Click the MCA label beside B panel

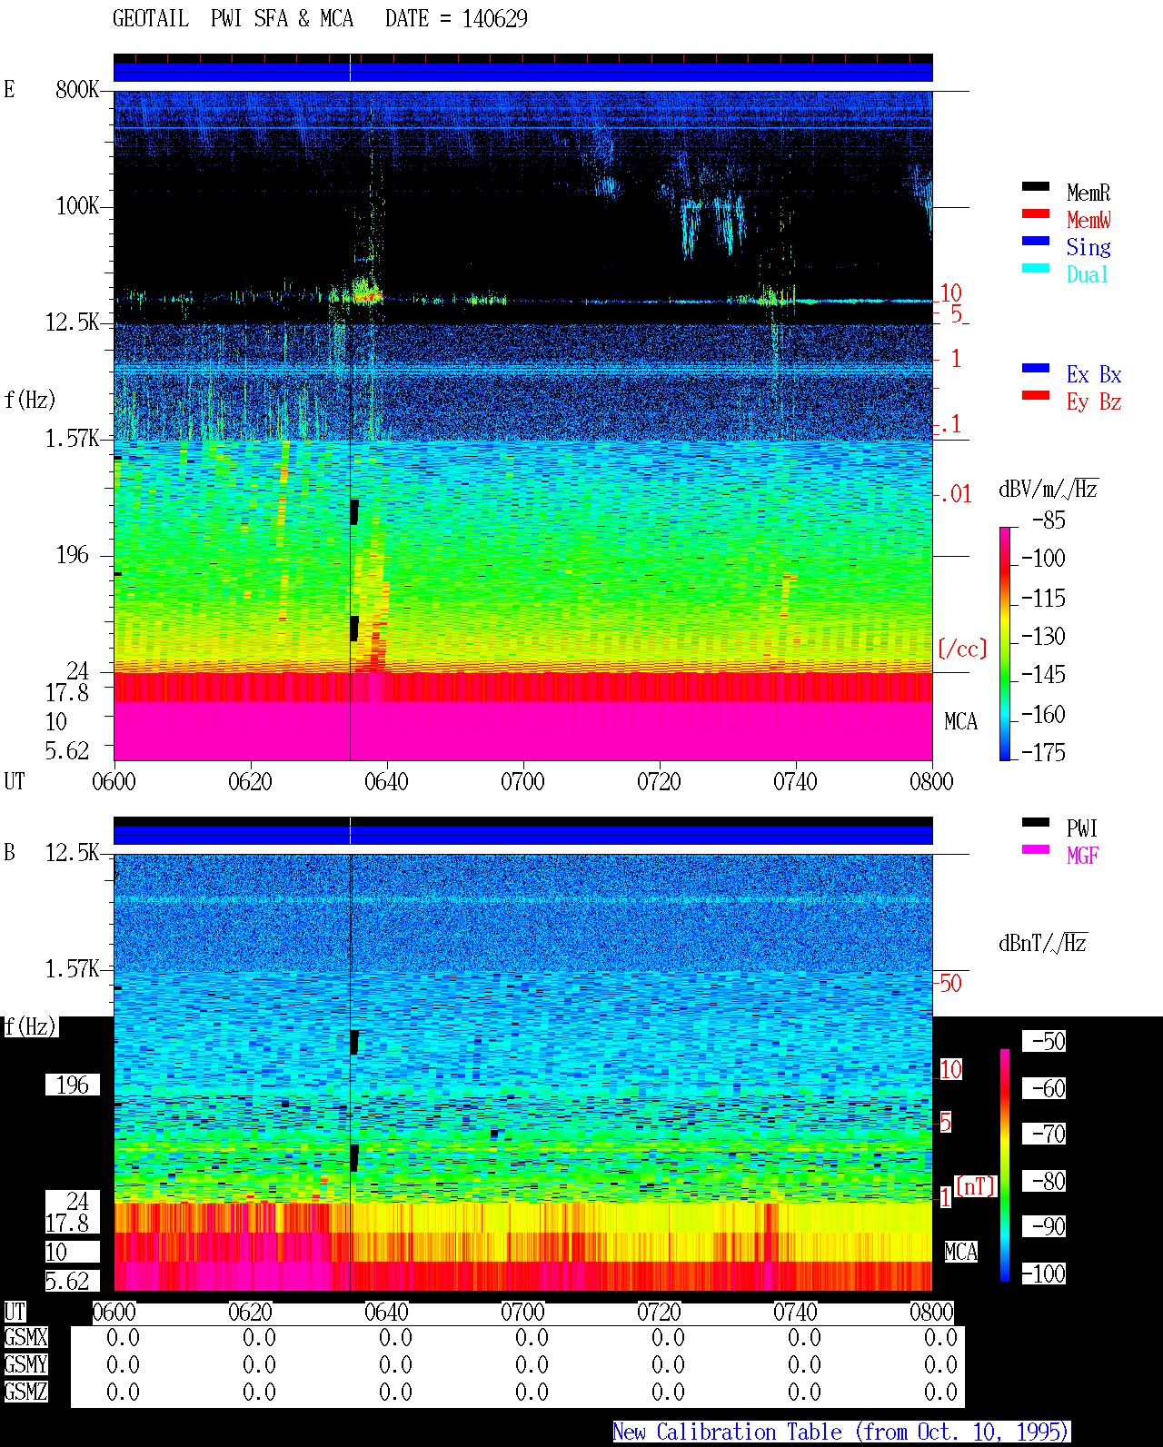pyautogui.click(x=960, y=1252)
